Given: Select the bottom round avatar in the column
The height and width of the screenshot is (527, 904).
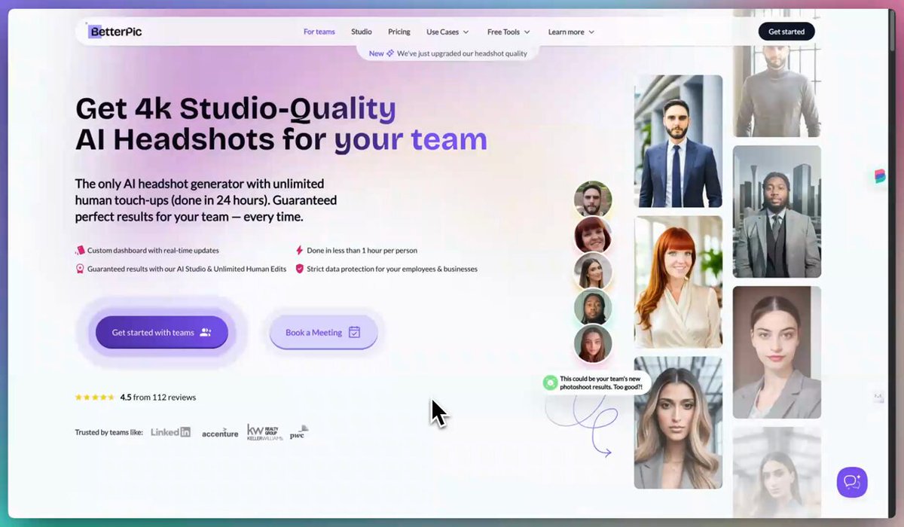Looking at the screenshot, I should [x=593, y=344].
